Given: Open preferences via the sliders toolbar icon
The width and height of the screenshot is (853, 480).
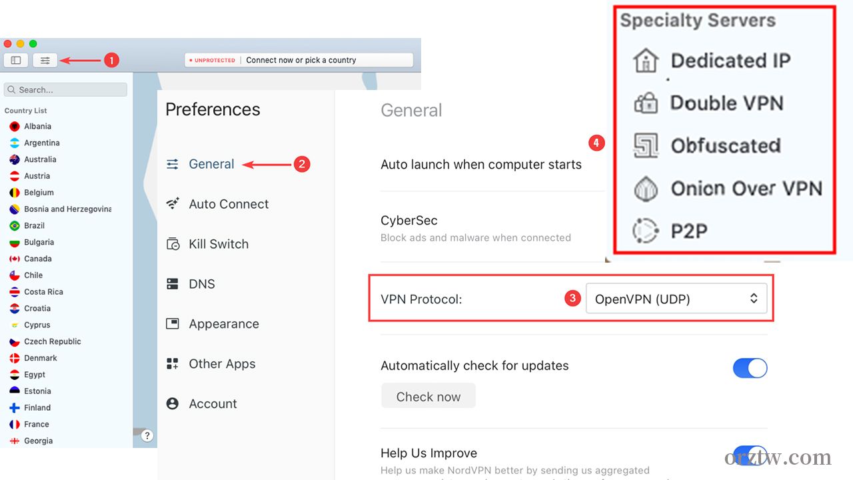Looking at the screenshot, I should click(x=45, y=60).
